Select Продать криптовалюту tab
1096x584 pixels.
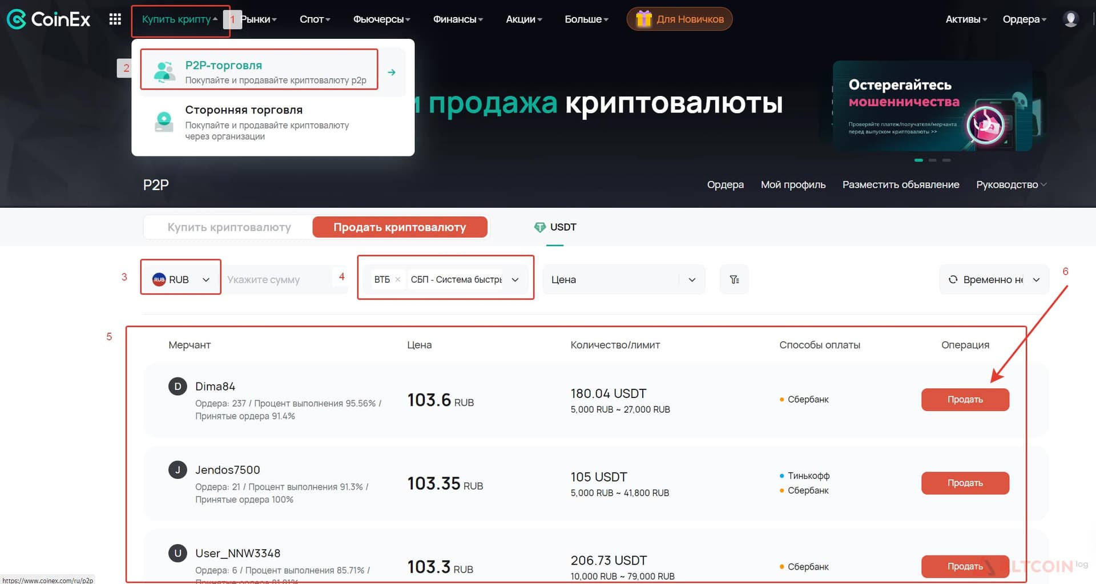tap(400, 227)
